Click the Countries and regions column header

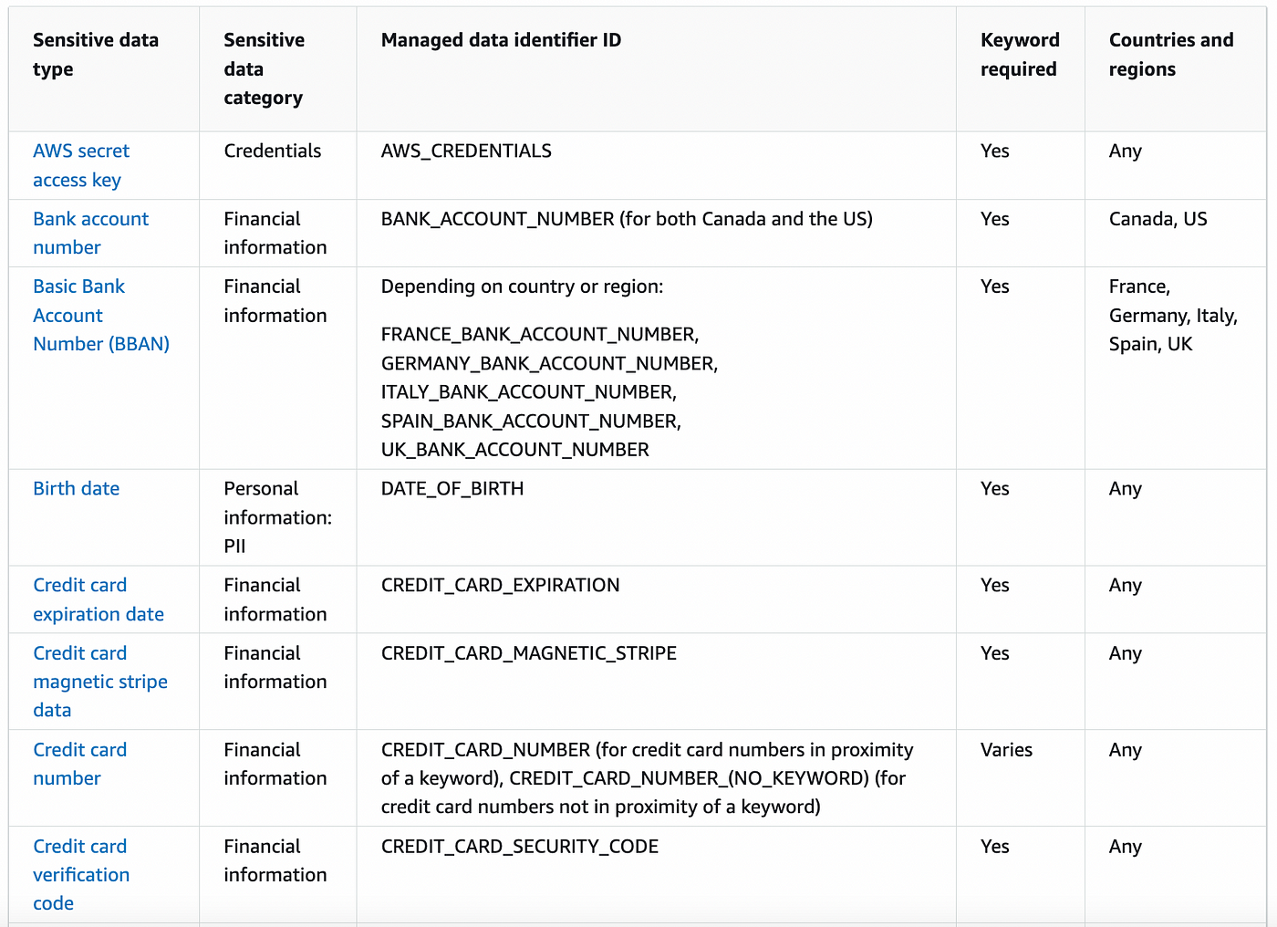(x=1171, y=54)
